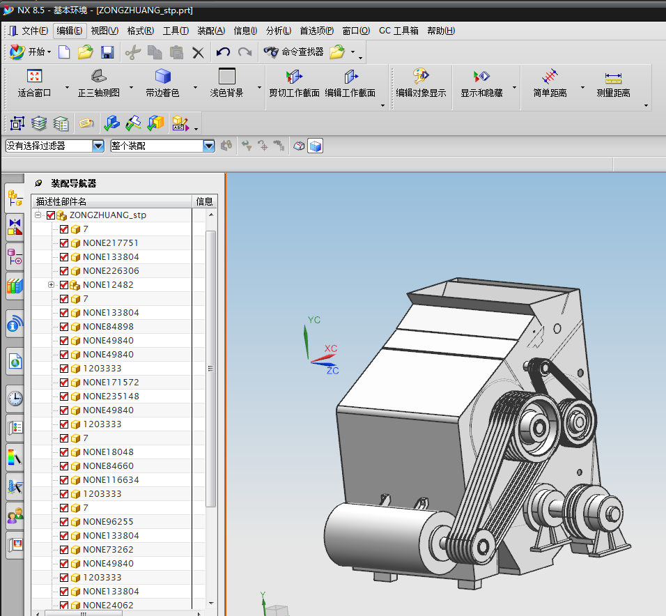The image size is (666, 616).
Task: Open the Entire Assembly (整个装配) scope dropdown
Action: coord(209,146)
